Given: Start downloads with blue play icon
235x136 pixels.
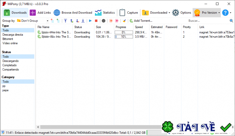Looking at the screenshot, I should point(90,21).
